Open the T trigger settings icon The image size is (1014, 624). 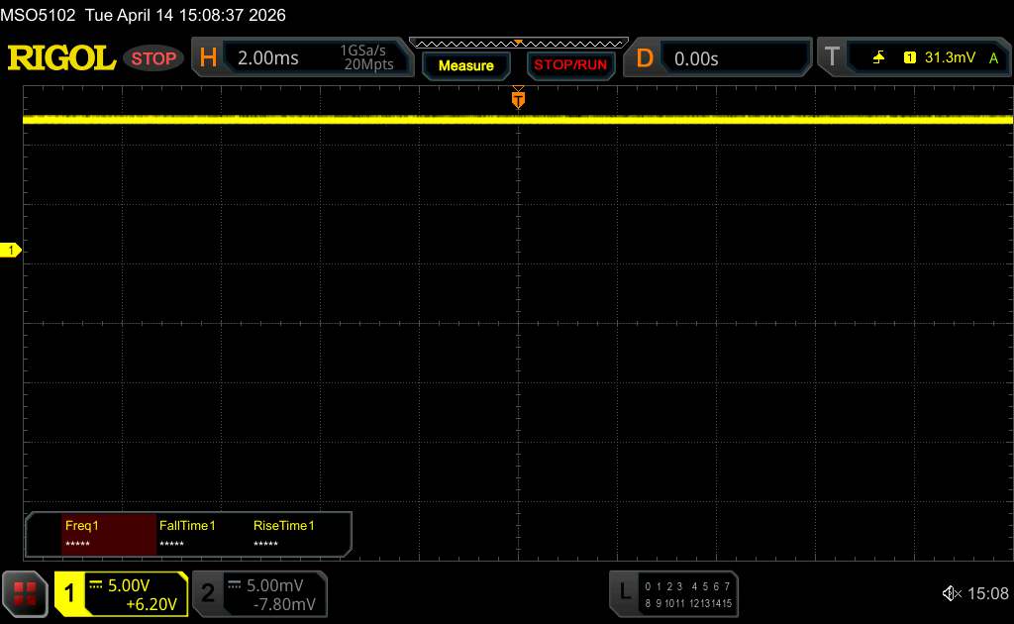(x=832, y=58)
